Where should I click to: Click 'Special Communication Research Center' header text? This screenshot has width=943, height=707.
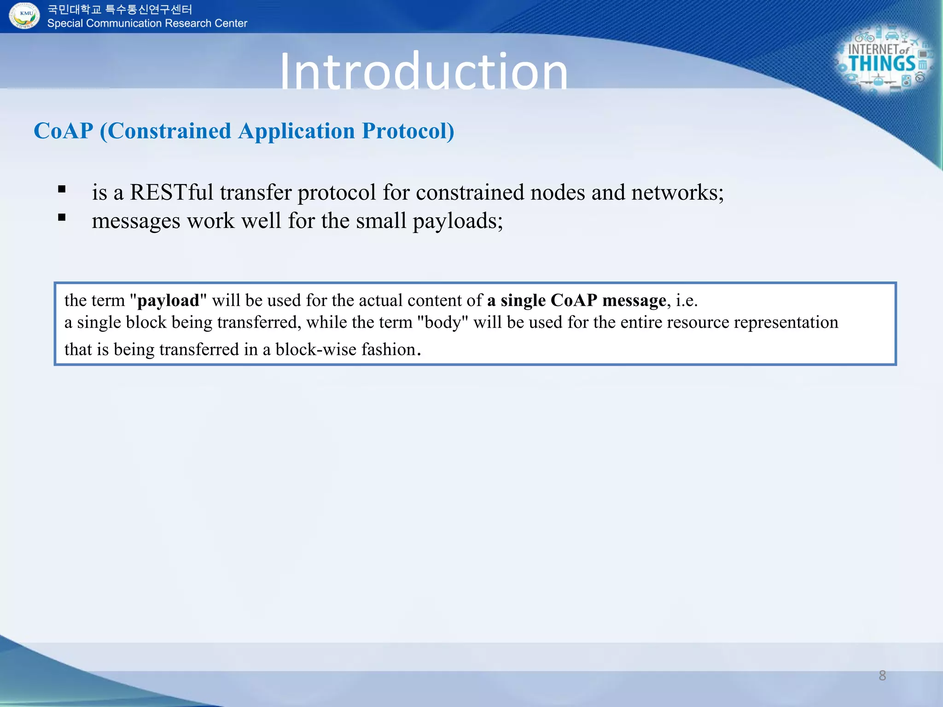(x=147, y=23)
